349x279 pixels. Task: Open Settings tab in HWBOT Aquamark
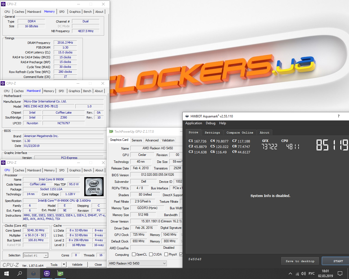pyautogui.click(x=212, y=133)
